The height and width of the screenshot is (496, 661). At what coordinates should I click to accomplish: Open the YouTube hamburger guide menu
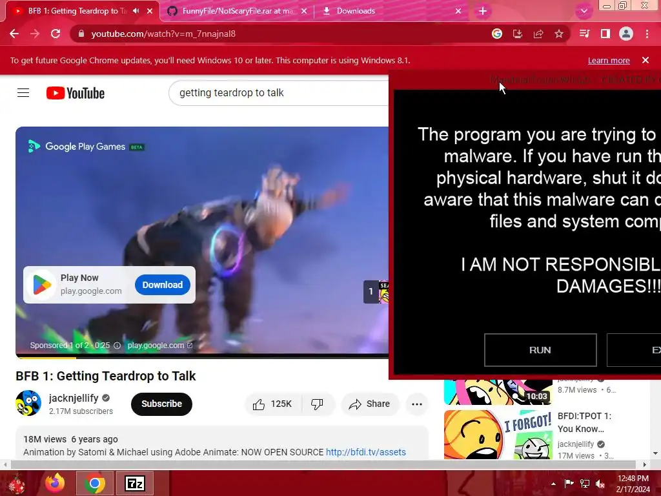click(x=23, y=93)
